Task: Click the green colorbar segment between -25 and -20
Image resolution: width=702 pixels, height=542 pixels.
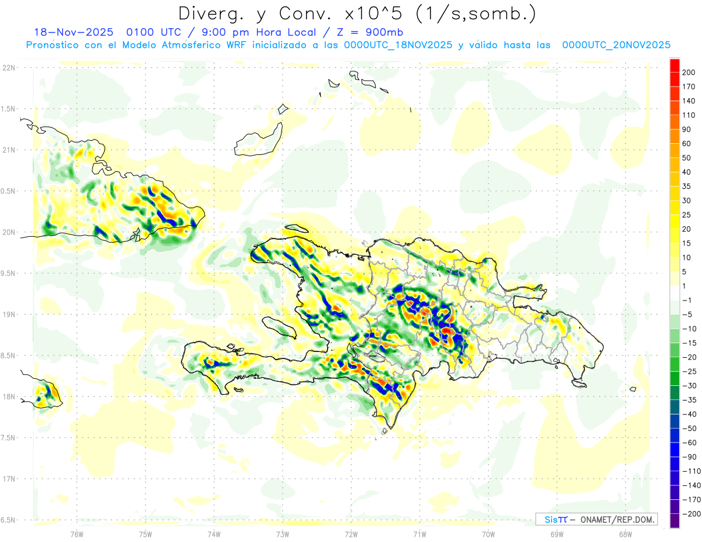Action: point(675,364)
